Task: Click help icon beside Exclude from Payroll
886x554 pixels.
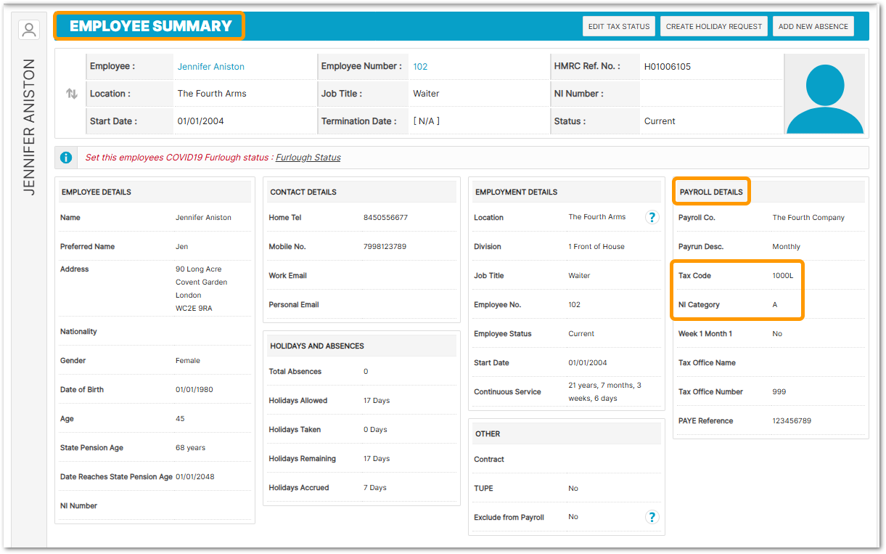Action: point(652,517)
